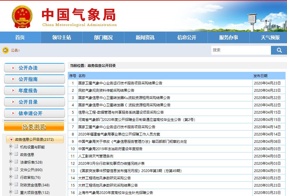Expand the 机构设置与职能 tree node
The image size is (287, 196).
[11, 146]
